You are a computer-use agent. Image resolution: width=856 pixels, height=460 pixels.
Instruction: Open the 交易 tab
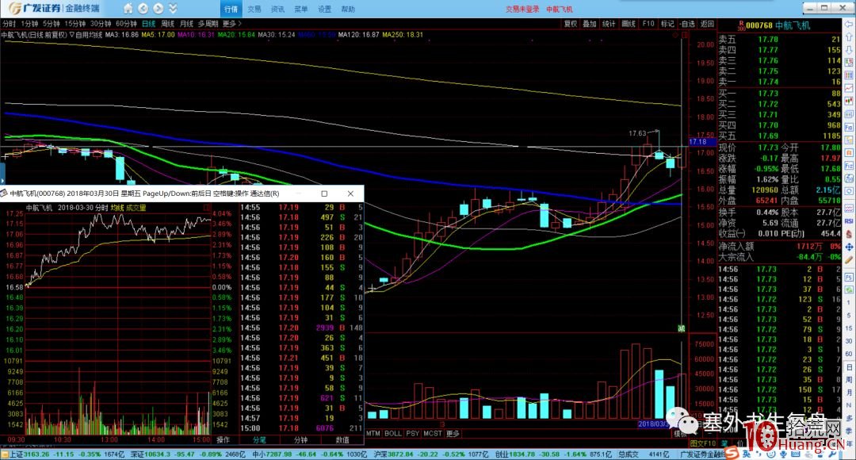254,10
